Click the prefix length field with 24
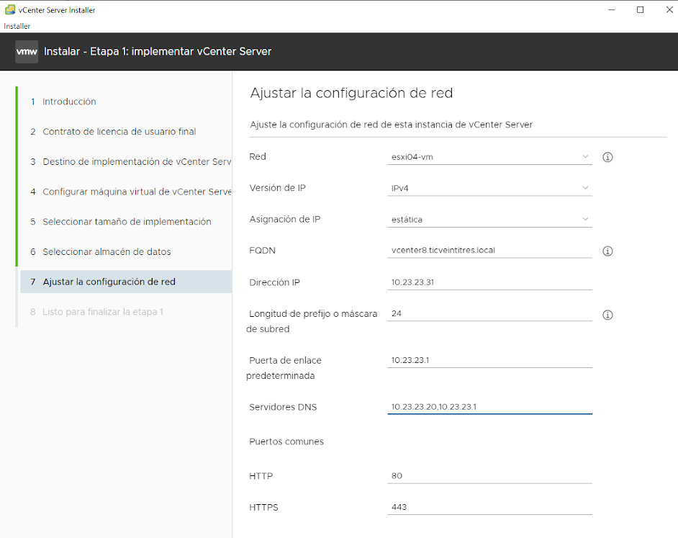678x538 pixels. point(489,313)
